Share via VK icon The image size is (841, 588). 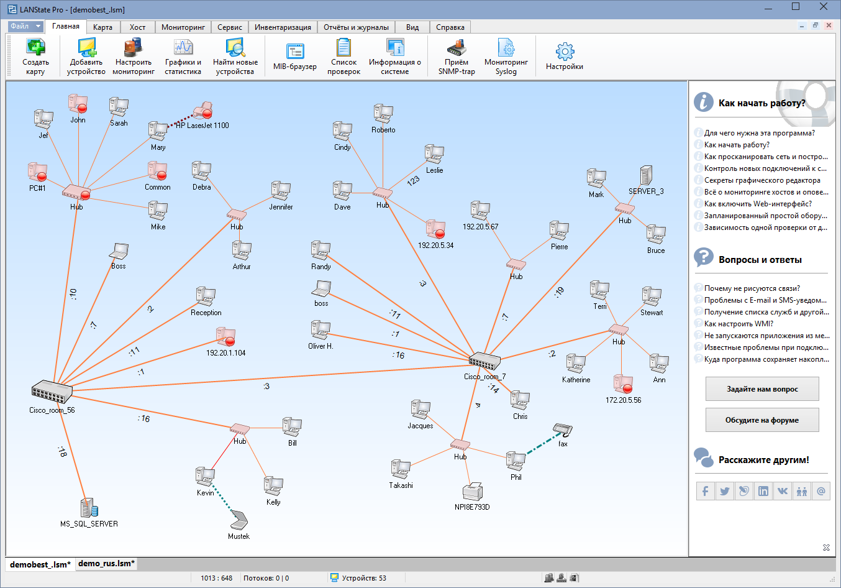pos(783,491)
